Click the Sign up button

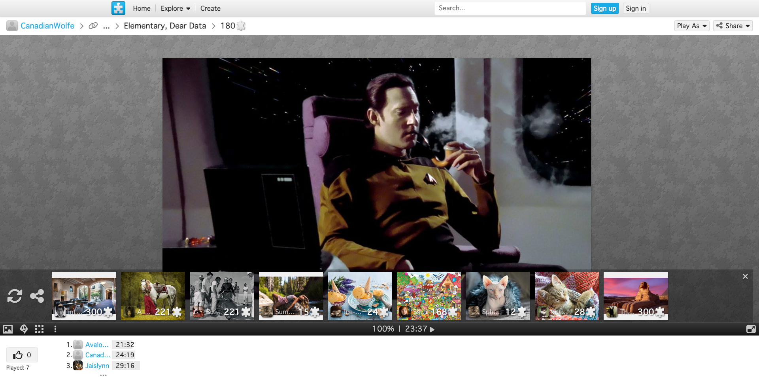click(604, 8)
